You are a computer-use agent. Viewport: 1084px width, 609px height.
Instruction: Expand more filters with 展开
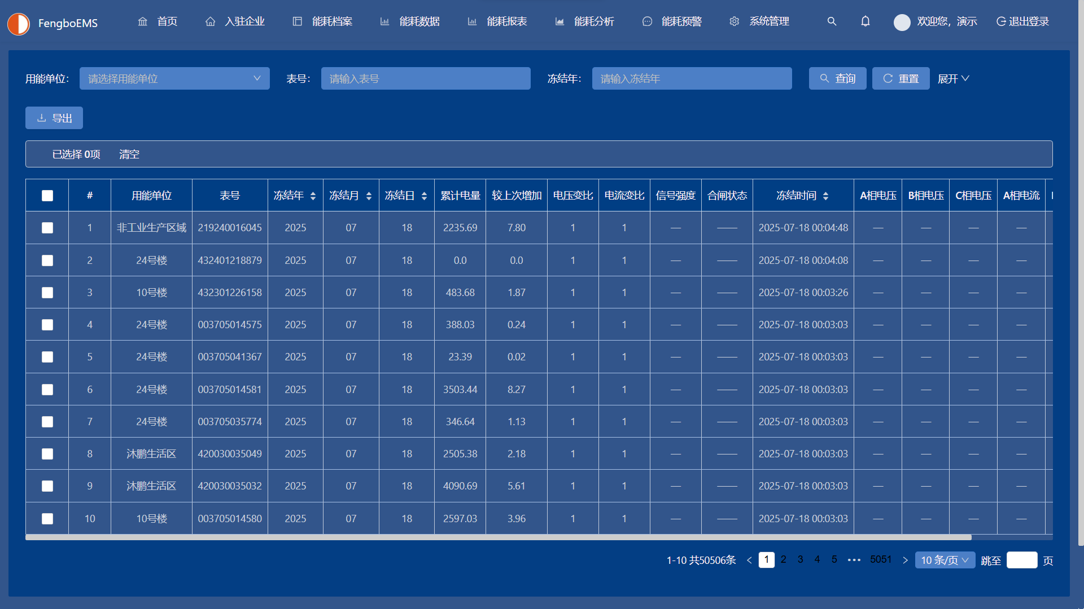click(953, 78)
